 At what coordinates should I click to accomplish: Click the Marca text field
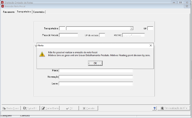(x=96, y=70)
